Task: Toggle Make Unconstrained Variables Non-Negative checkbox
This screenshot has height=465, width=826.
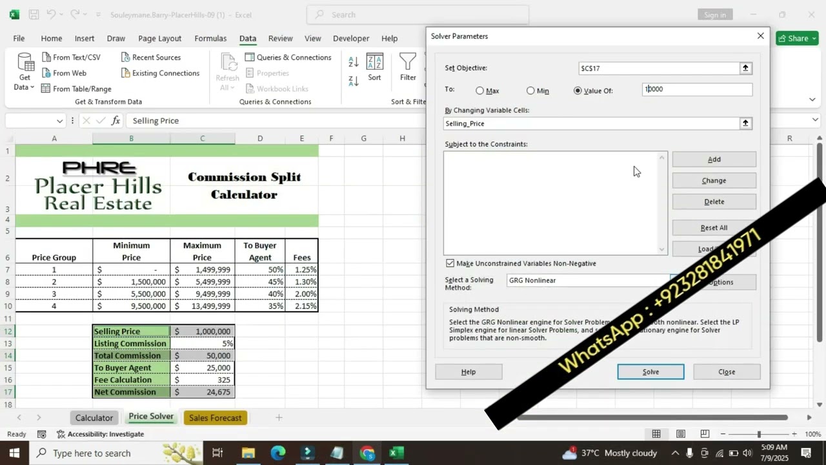Action: point(450,263)
